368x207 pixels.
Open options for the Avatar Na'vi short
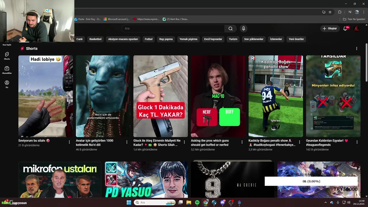tap(127, 142)
